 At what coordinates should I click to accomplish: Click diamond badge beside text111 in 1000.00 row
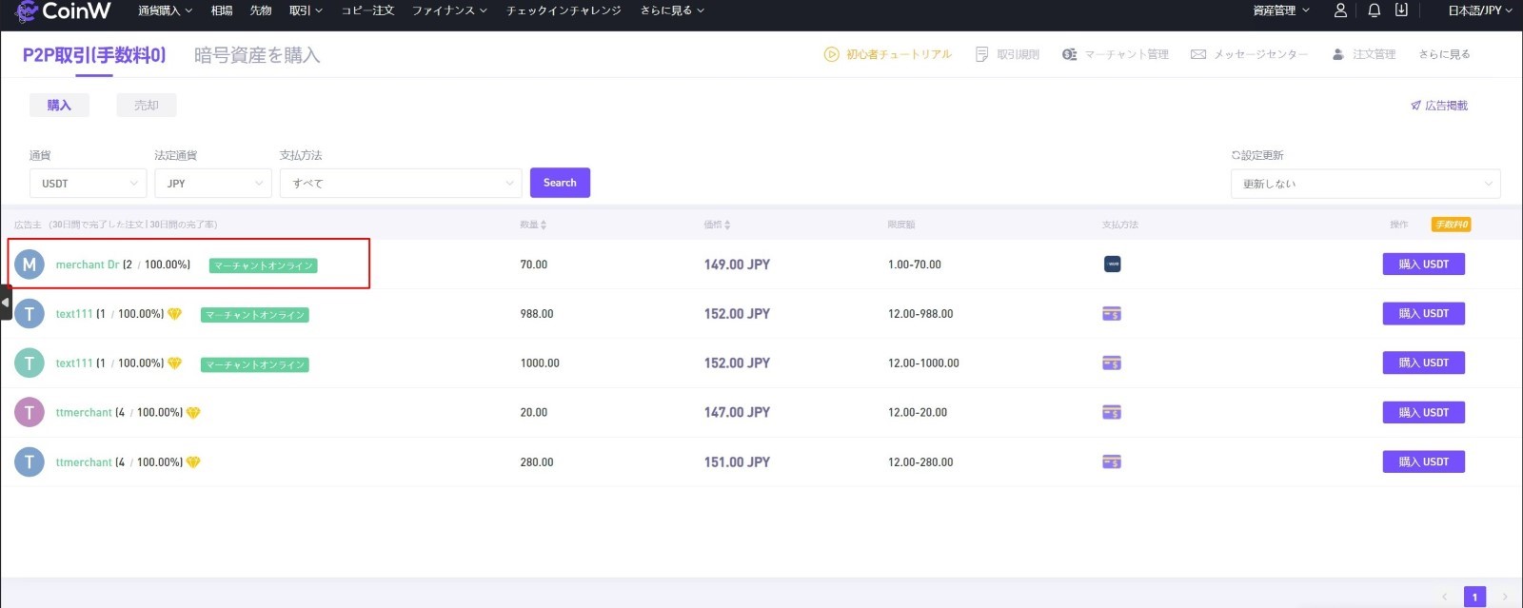tap(174, 363)
